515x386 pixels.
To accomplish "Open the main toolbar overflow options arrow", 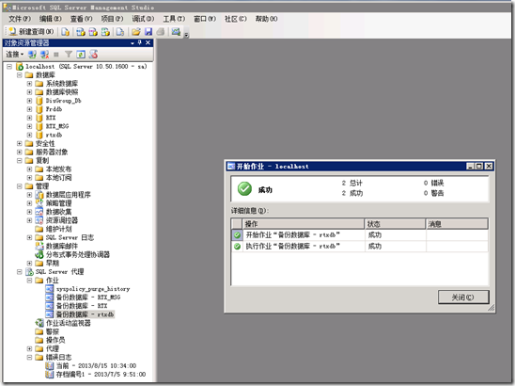I will 186,34.
